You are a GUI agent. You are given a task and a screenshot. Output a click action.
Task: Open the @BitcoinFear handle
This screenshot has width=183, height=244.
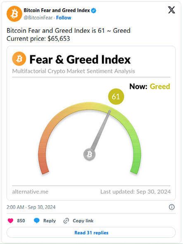click(x=38, y=18)
